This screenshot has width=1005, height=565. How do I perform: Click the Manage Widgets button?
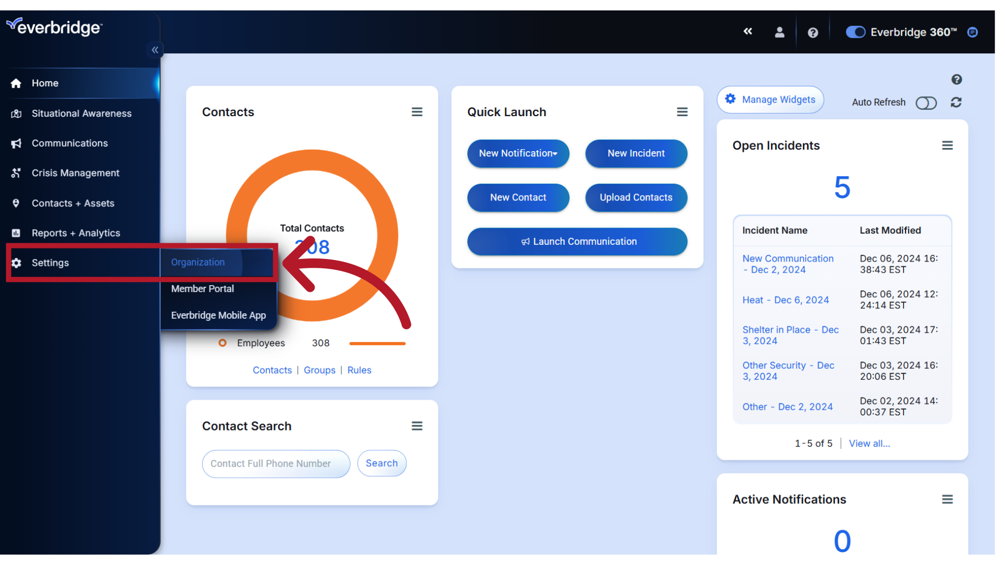(770, 99)
